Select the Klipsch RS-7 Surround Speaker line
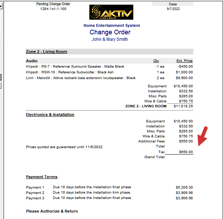 pos(109,67)
